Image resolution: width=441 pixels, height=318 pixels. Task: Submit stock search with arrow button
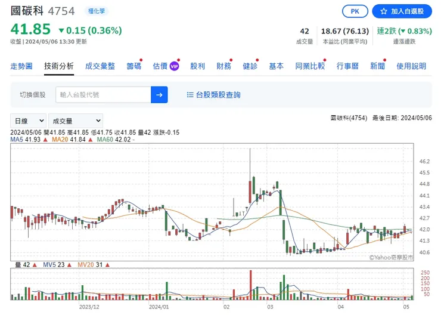[x=159, y=95]
